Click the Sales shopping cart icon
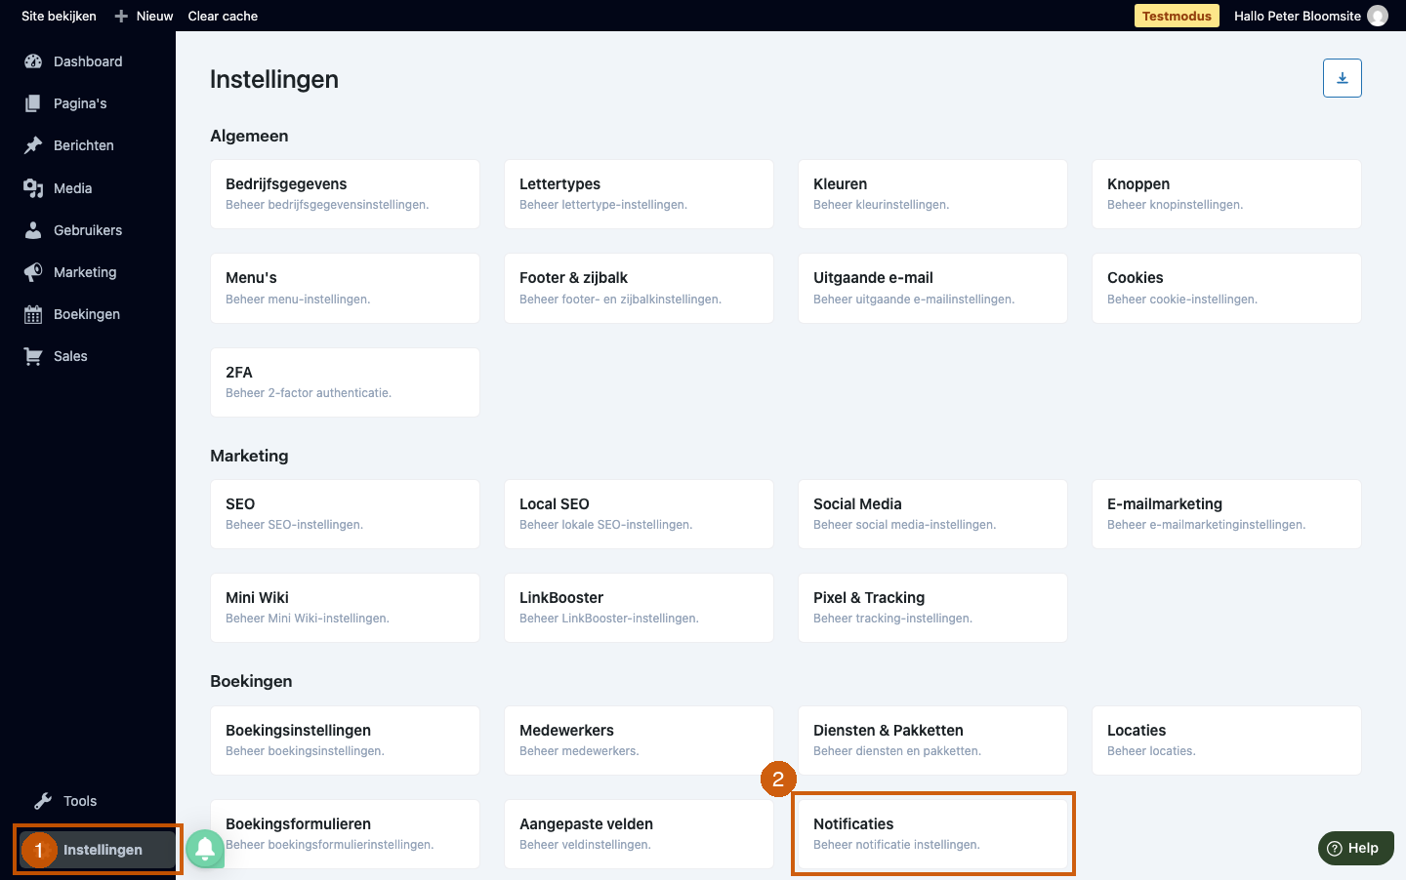This screenshot has width=1406, height=880. 33,356
